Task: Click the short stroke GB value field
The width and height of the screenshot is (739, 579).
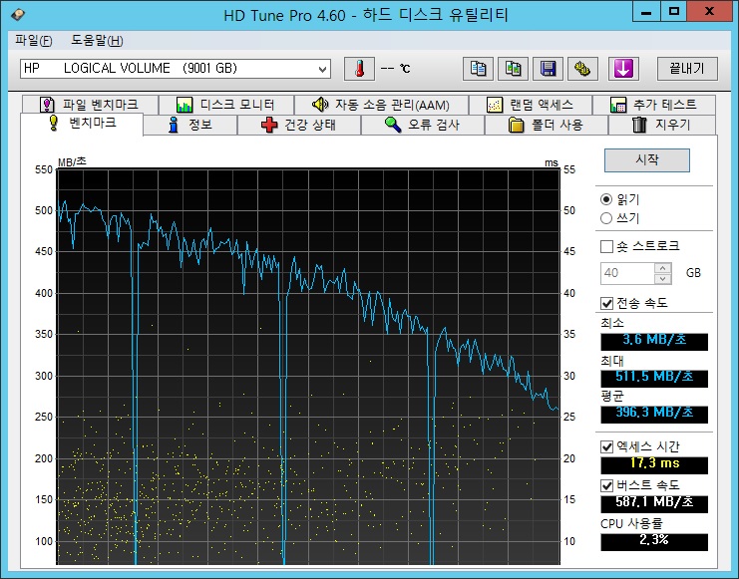Action: 627,273
